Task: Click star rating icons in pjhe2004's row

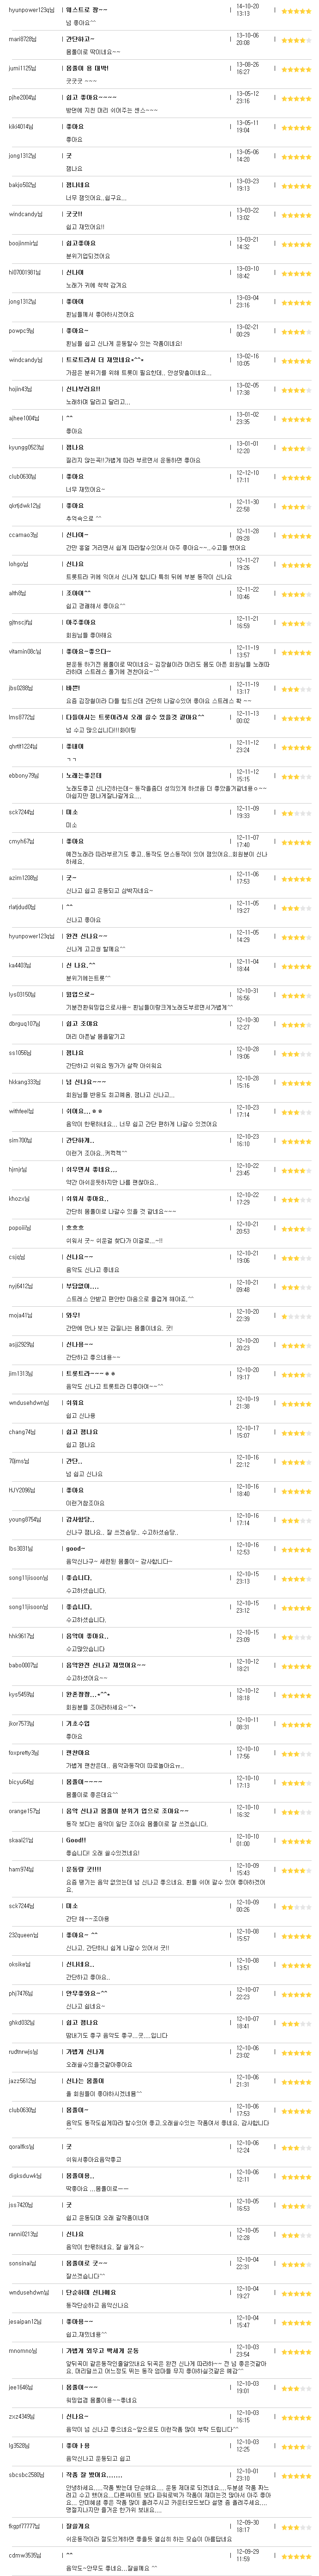Action: pos(295,99)
